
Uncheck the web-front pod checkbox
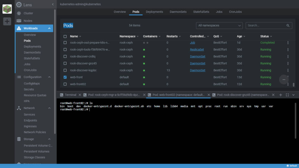click(x=65, y=77)
